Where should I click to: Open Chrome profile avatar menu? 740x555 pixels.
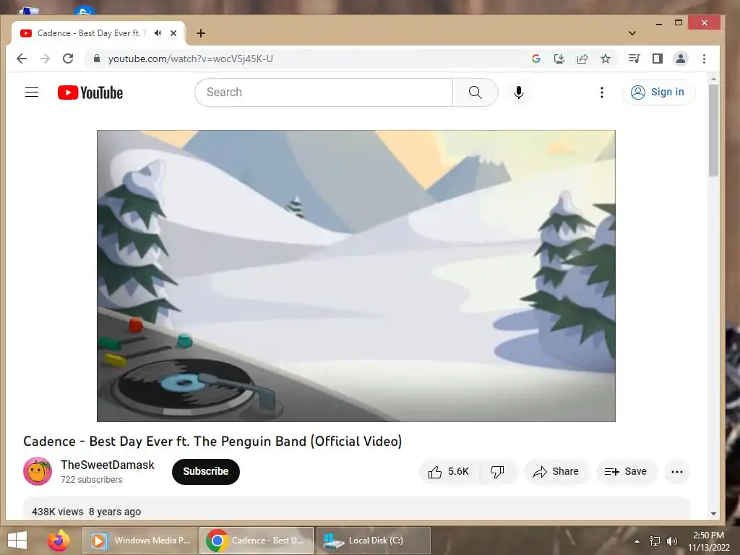pyautogui.click(x=681, y=59)
